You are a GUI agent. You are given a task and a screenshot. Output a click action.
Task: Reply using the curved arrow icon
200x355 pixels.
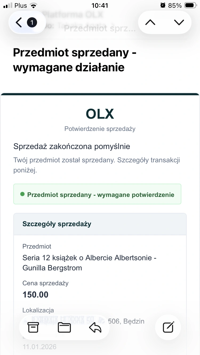95,328
